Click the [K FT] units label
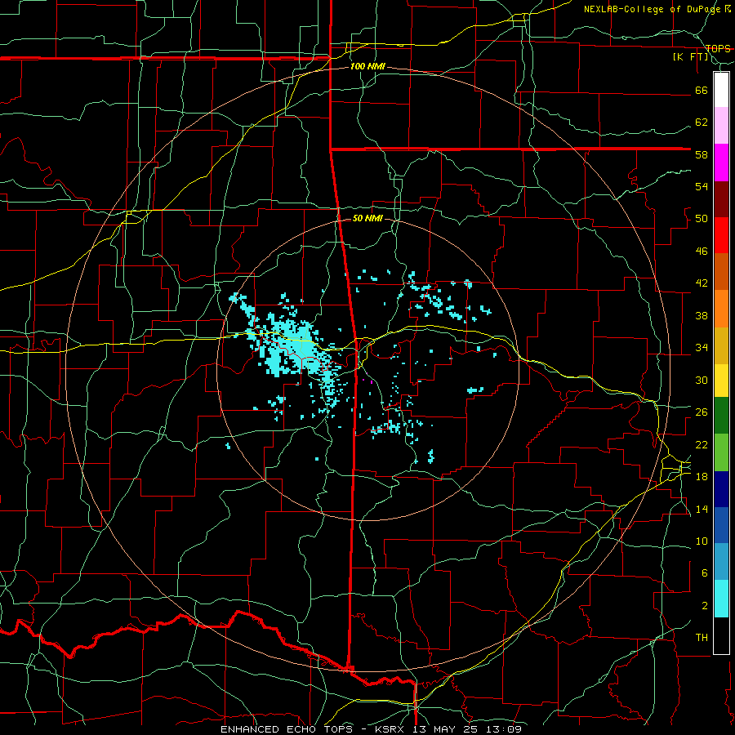Viewport: 735px width, 735px height. pyautogui.click(x=690, y=56)
